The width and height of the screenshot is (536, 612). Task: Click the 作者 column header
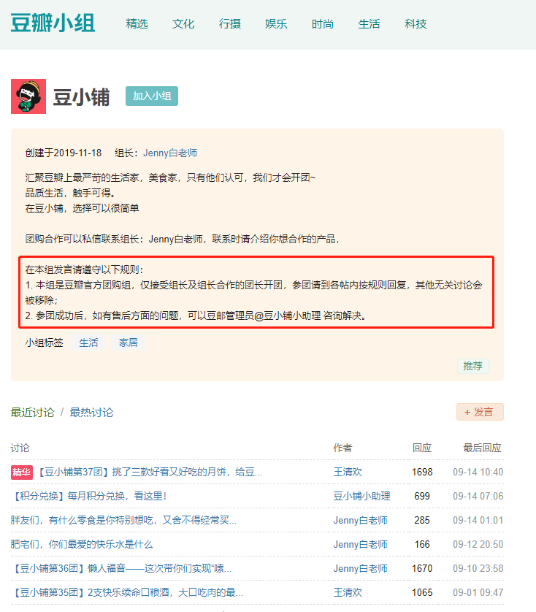click(x=342, y=448)
